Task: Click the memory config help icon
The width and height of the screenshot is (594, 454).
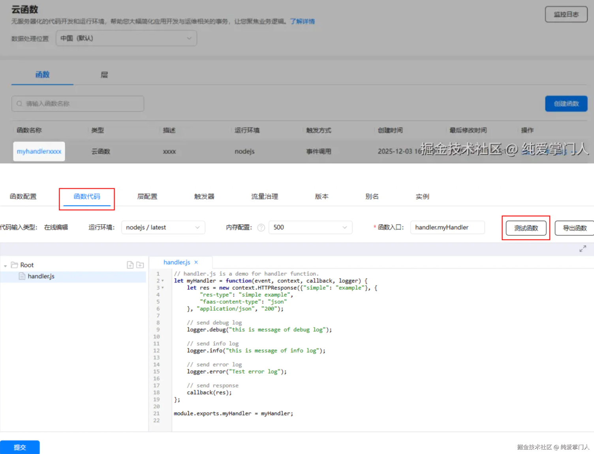Action: (x=261, y=227)
